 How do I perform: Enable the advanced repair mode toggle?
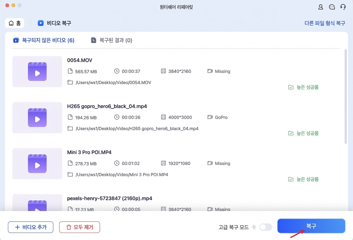(x=266, y=227)
